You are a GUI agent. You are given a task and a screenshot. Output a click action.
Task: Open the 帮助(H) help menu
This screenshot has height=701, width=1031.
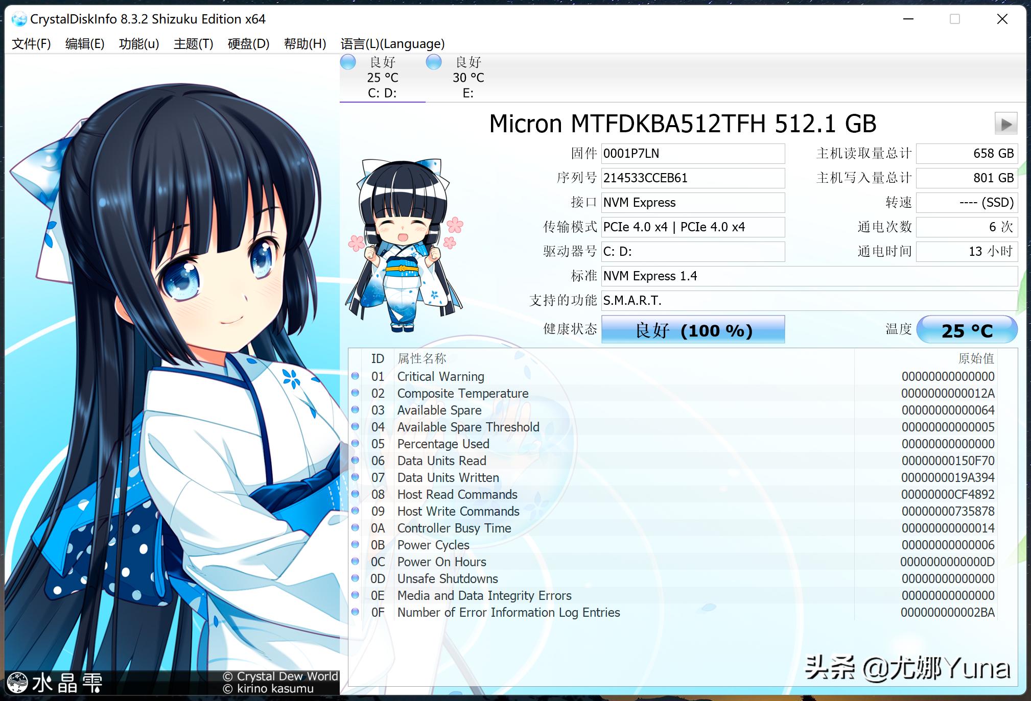(304, 43)
